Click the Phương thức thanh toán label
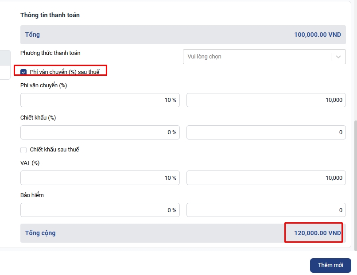The image size is (357, 275). click(x=50, y=53)
